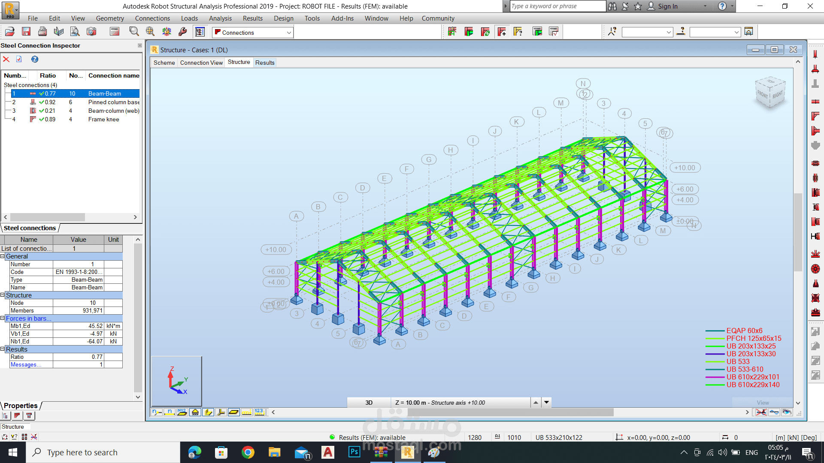Click the red X delete connection icon
This screenshot has width=824, height=463.
pyautogui.click(x=6, y=59)
